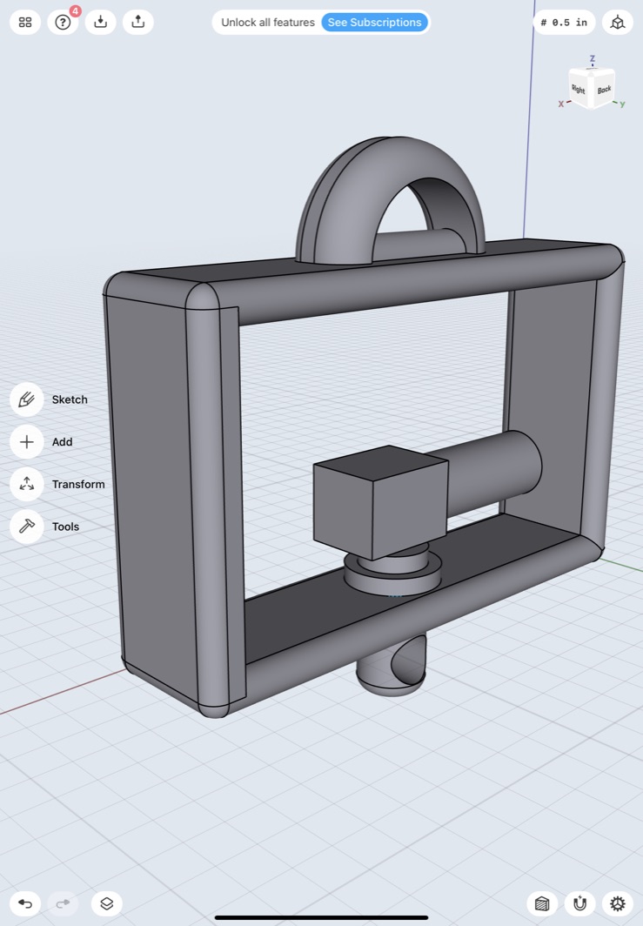Open the settings gear
The width and height of the screenshot is (643, 926).
pos(618,903)
